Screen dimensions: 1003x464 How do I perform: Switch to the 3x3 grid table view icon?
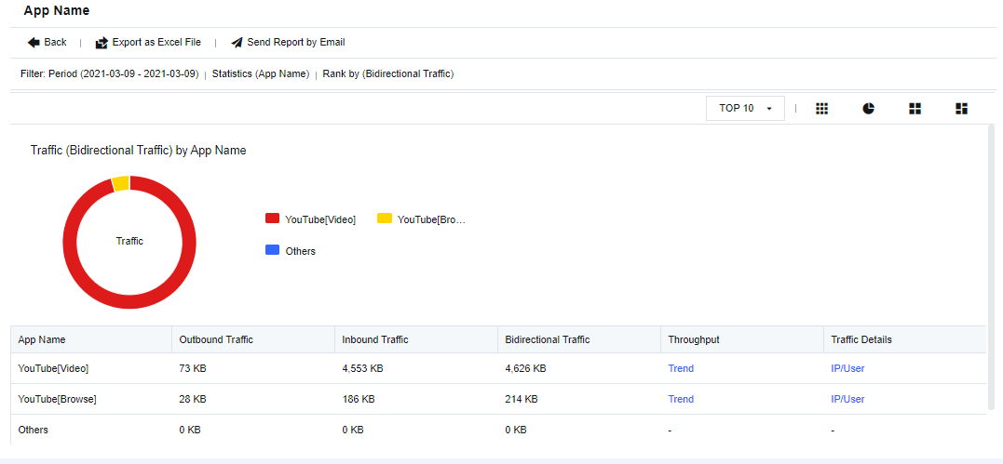(x=821, y=109)
